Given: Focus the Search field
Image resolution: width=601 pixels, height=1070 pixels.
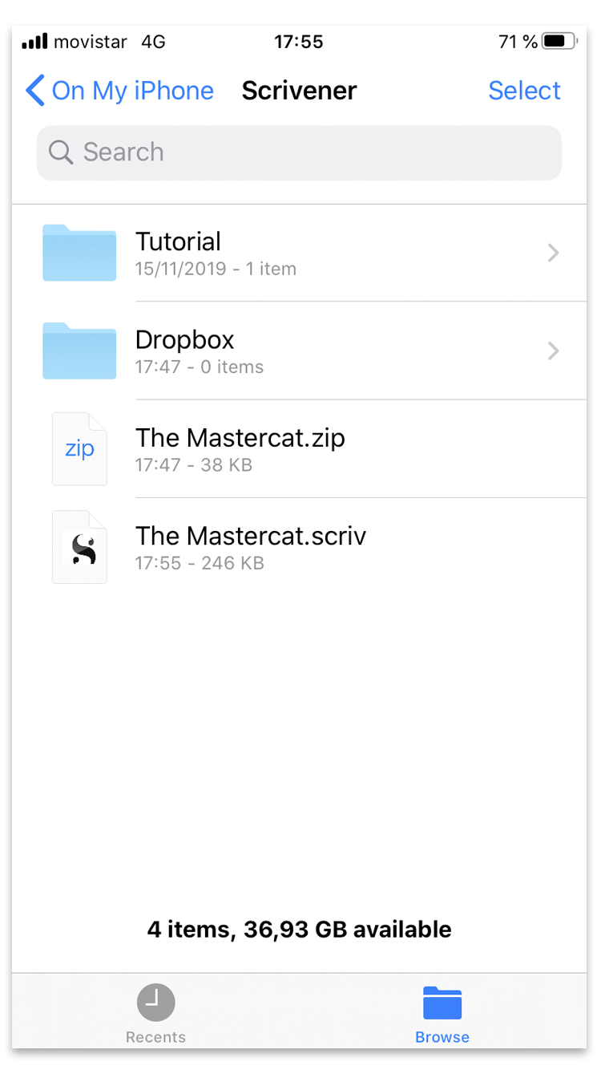Looking at the screenshot, I should pyautogui.click(x=299, y=152).
